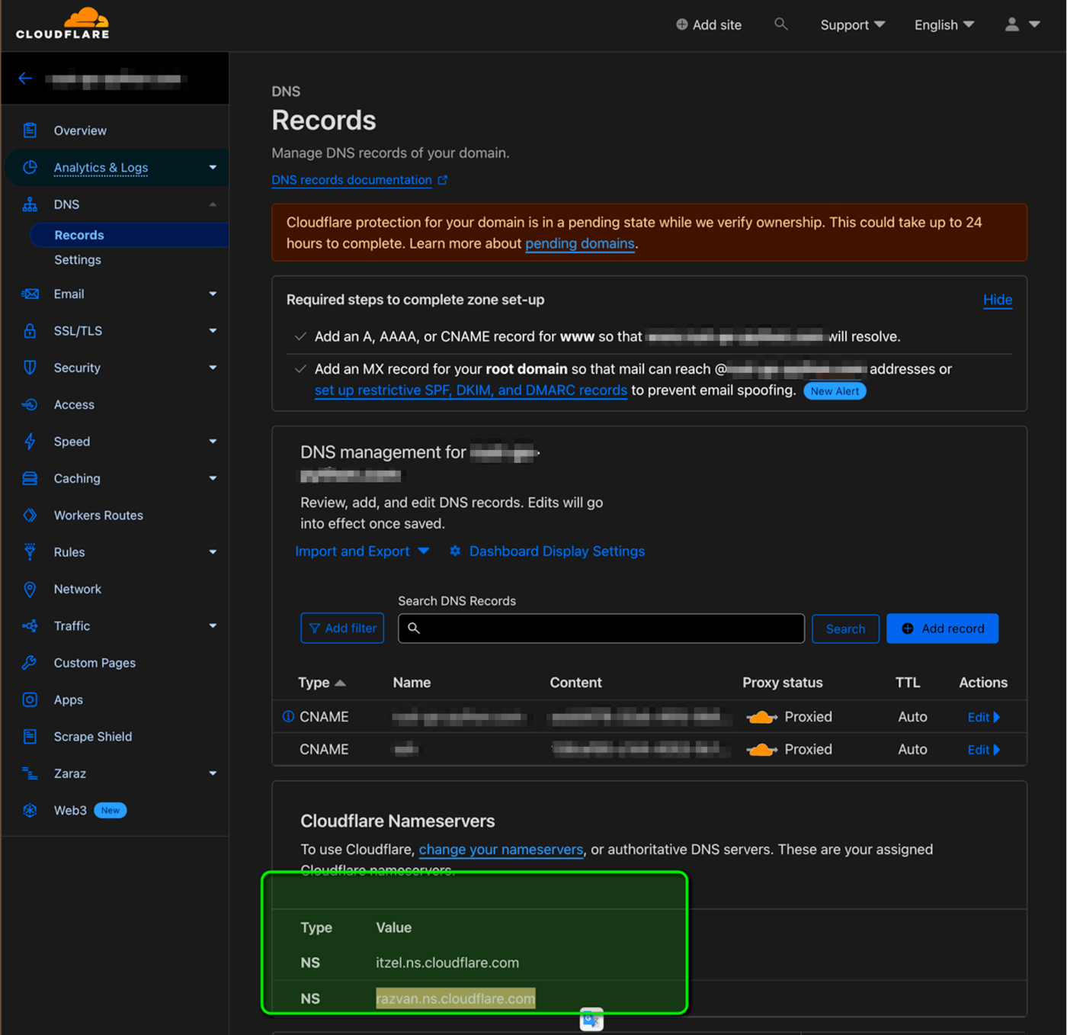1067x1035 pixels.
Task: Open the Workers Routes page
Action: tap(98, 515)
